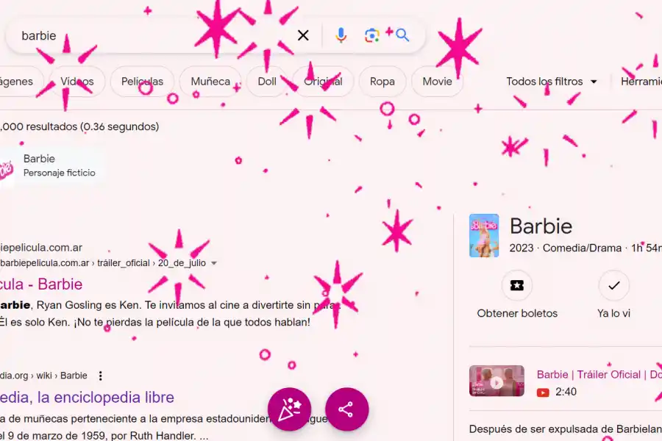Filter results by Ropa
Image resolution: width=662 pixels, height=441 pixels.
[x=382, y=82]
